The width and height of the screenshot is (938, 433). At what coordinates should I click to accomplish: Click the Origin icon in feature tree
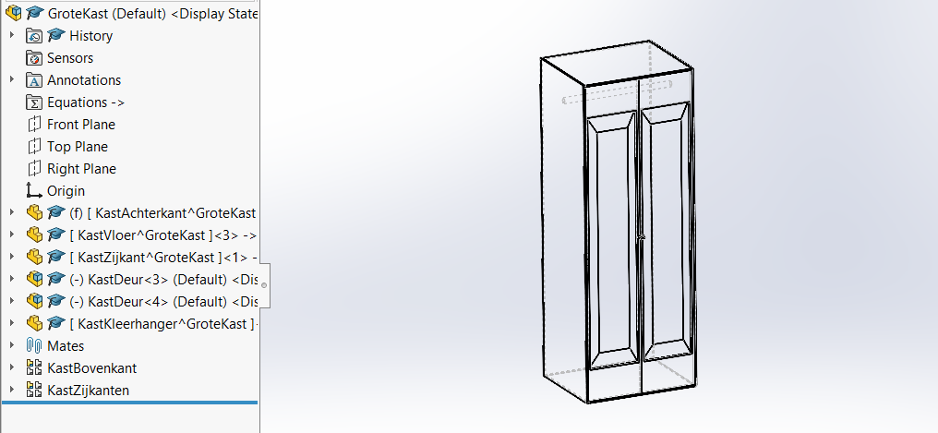[x=34, y=191]
